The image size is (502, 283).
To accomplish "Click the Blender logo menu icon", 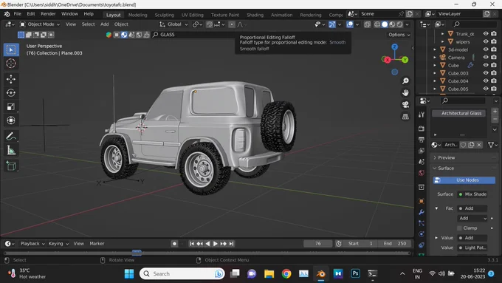I will pyautogui.click(x=7, y=14).
